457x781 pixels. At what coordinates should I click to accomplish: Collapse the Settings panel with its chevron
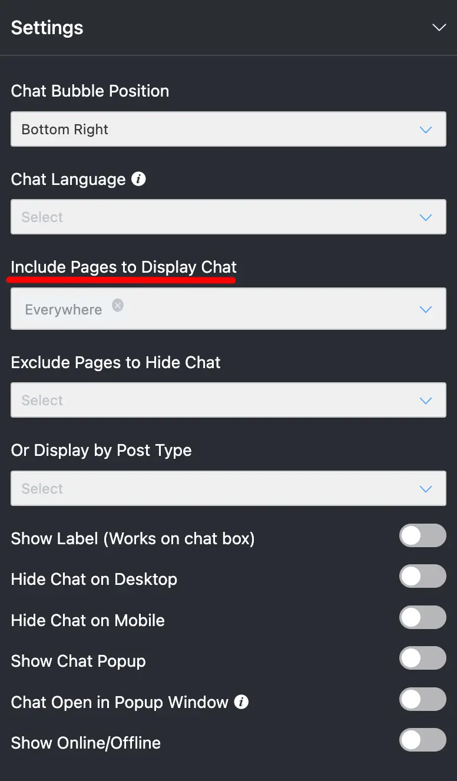[439, 27]
